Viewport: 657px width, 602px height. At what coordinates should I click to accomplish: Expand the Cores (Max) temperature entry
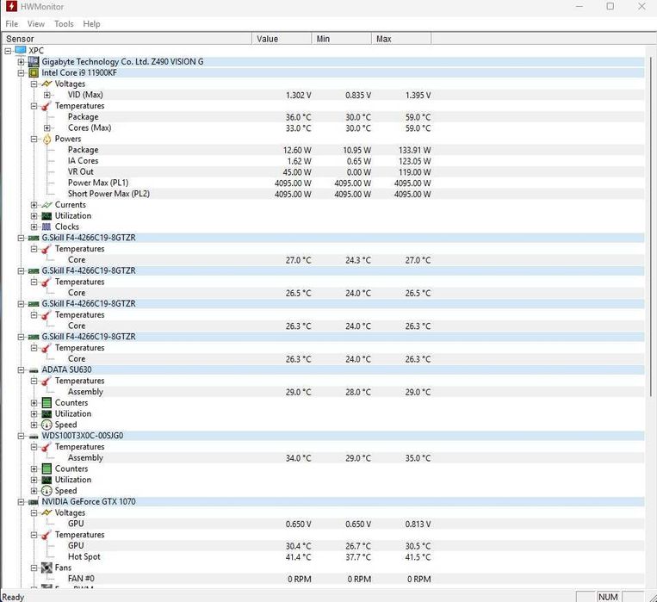point(47,127)
